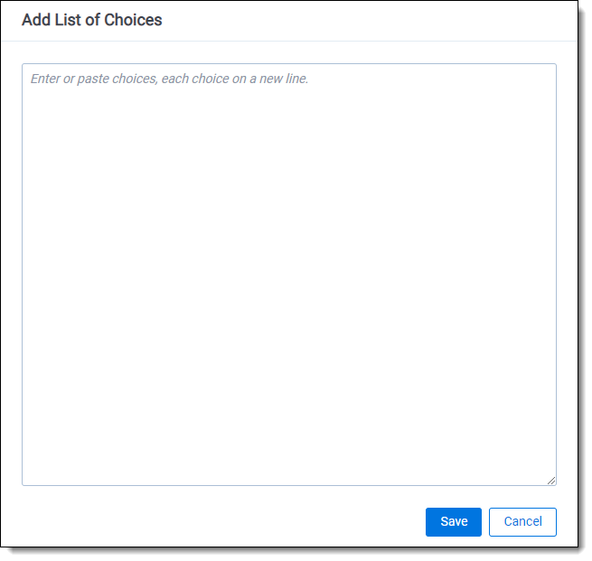This screenshot has height=561, width=592.
Task: Click the Save button
Action: [454, 521]
